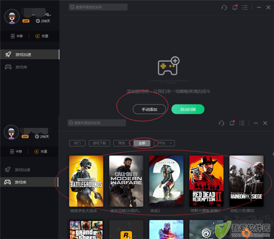Open the Grand Theft Auto cover
The width and height of the screenshot is (274, 239).
pyautogui.click(x=86, y=229)
